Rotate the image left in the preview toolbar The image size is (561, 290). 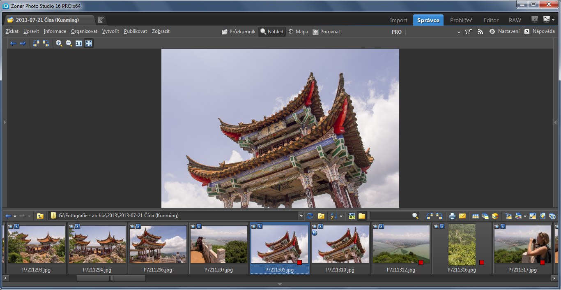click(x=36, y=43)
